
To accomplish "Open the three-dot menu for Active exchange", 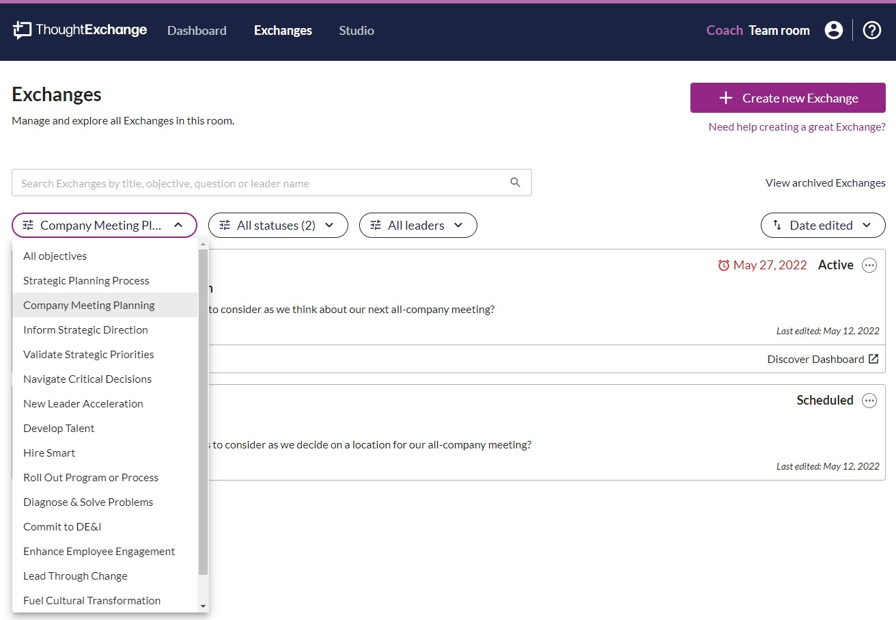I will point(869,265).
